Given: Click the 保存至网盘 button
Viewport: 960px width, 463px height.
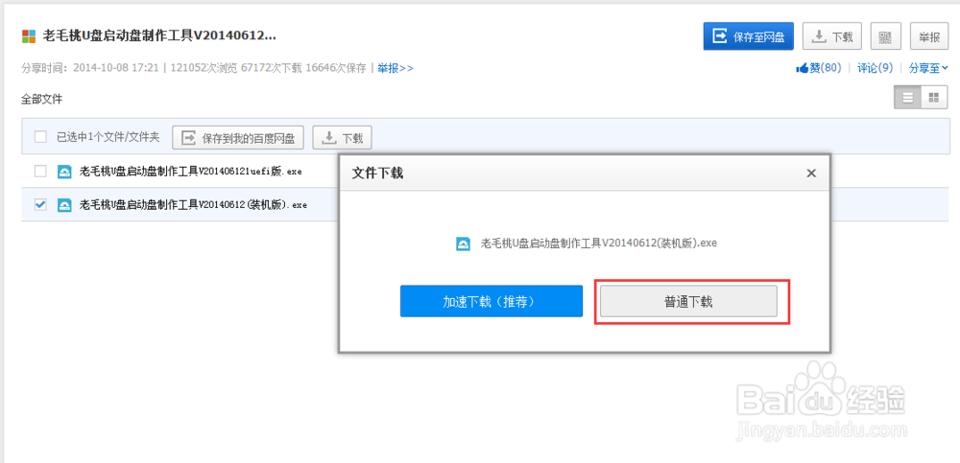Looking at the screenshot, I should coord(748,36).
